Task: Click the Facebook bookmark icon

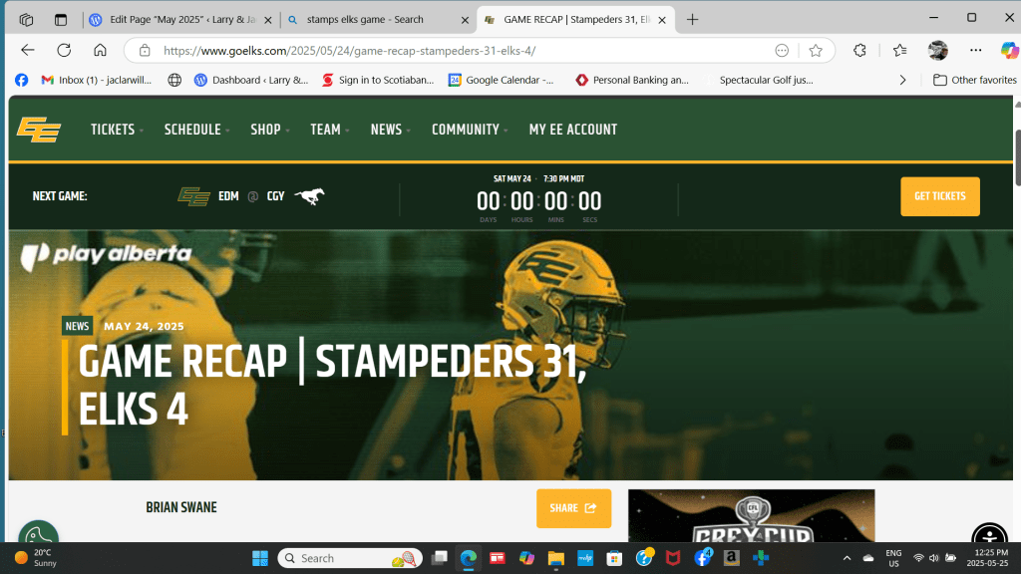Action: [22, 80]
